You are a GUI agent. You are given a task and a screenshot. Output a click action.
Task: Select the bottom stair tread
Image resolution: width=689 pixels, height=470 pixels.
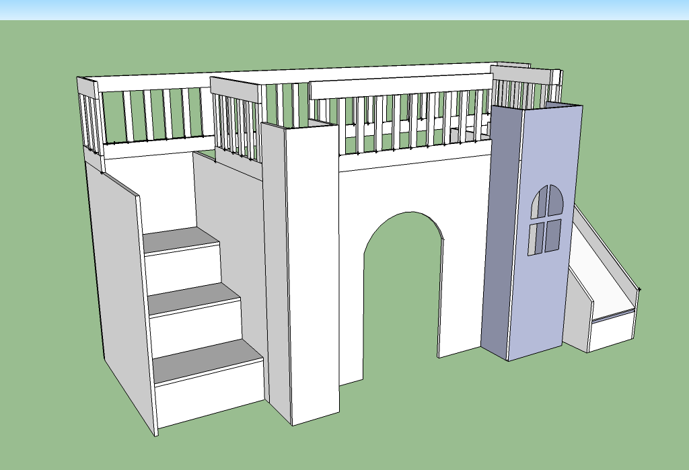coord(207,362)
